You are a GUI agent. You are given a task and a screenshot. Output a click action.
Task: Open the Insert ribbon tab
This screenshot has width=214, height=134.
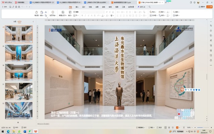click(x=77, y=7)
